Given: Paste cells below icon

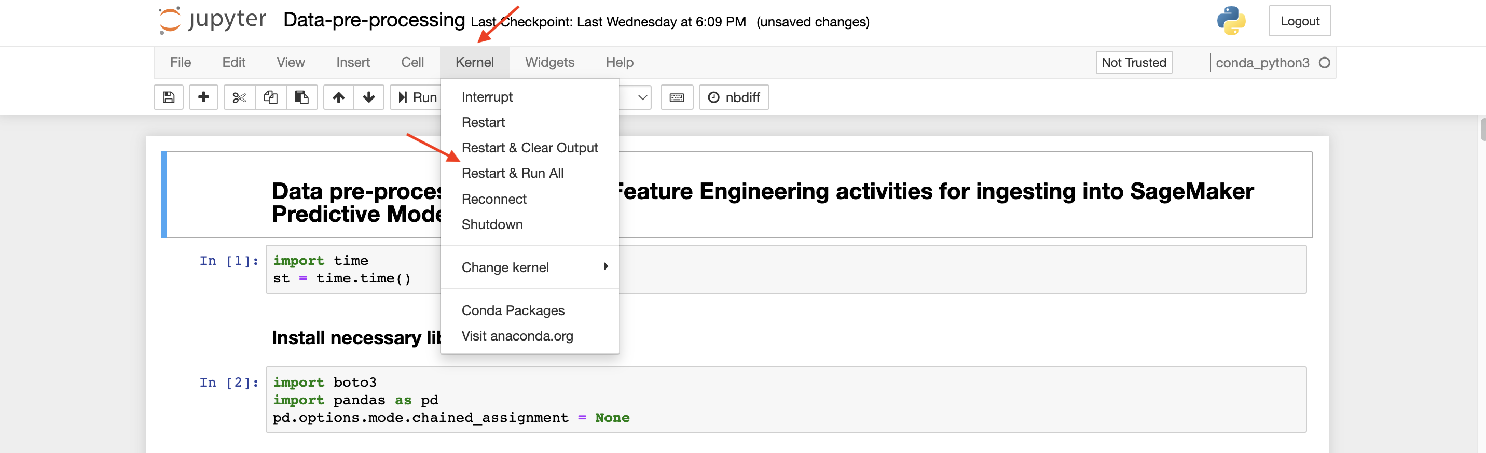Looking at the screenshot, I should click(301, 97).
